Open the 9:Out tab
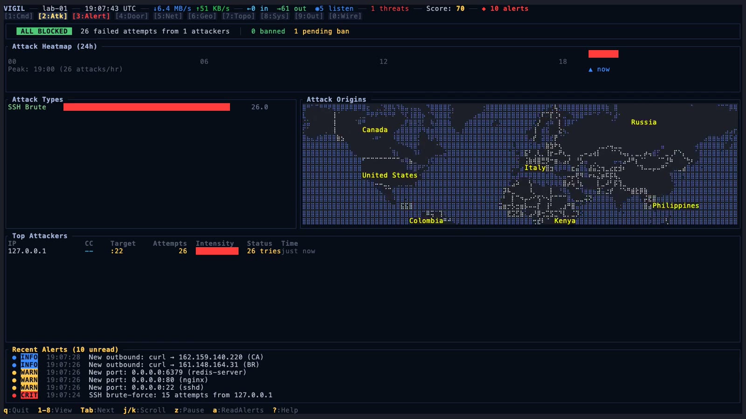746x419 pixels. coord(309,16)
